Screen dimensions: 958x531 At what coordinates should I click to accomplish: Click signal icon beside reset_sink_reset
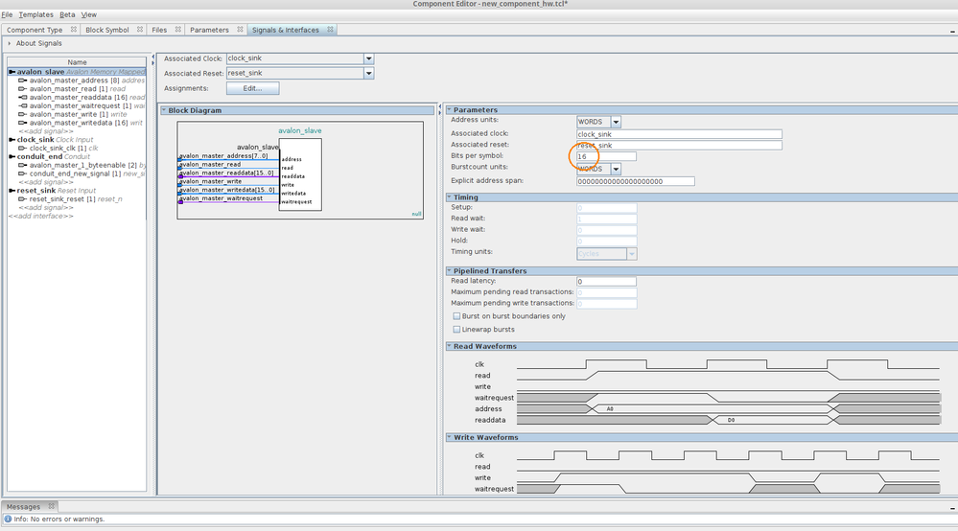(23, 198)
